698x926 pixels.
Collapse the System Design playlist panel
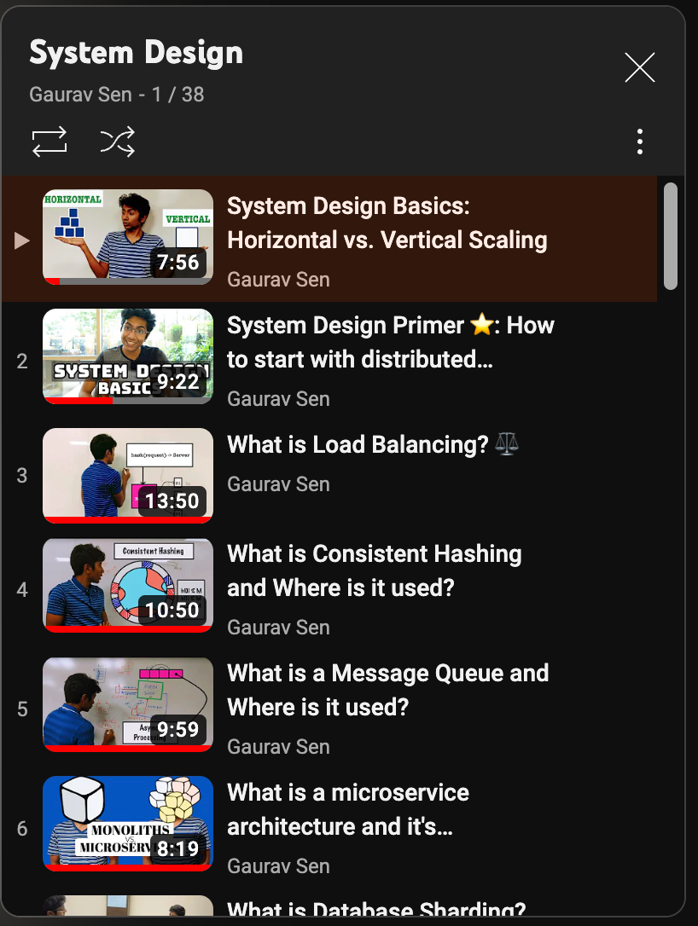coord(639,67)
